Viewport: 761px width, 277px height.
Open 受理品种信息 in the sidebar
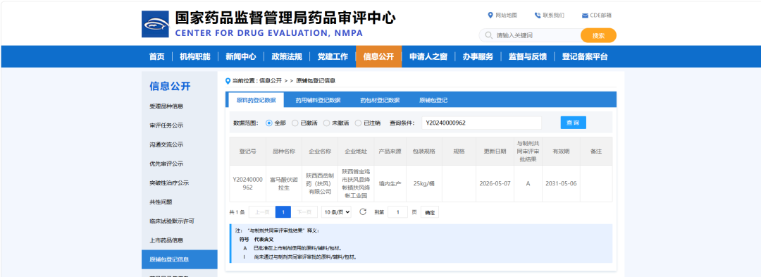pos(166,106)
